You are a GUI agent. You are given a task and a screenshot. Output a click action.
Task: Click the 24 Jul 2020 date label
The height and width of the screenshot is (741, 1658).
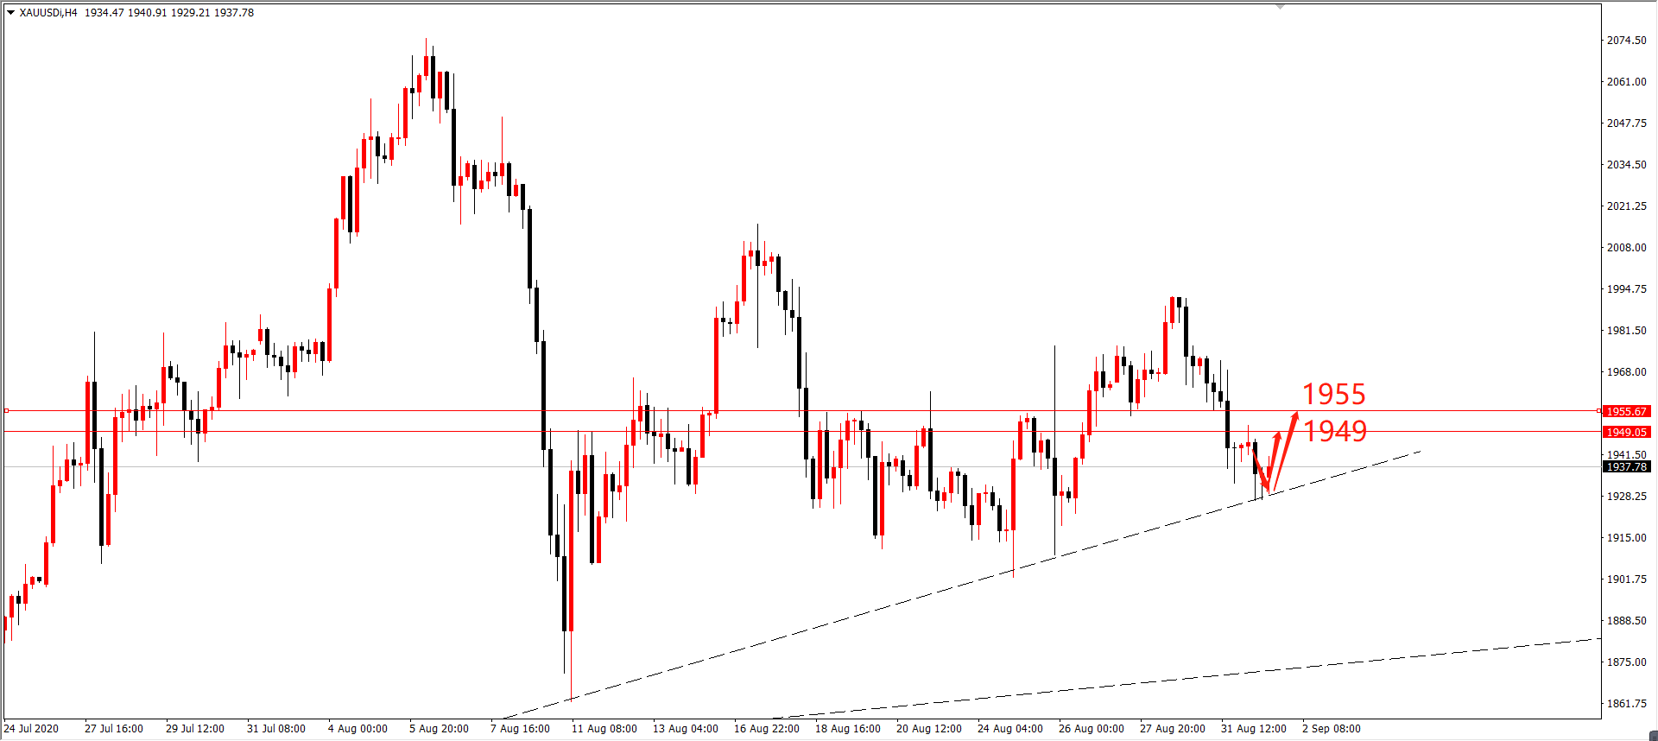31,729
